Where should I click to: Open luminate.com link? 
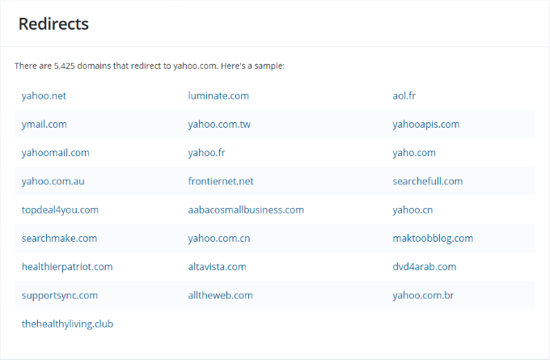point(218,95)
